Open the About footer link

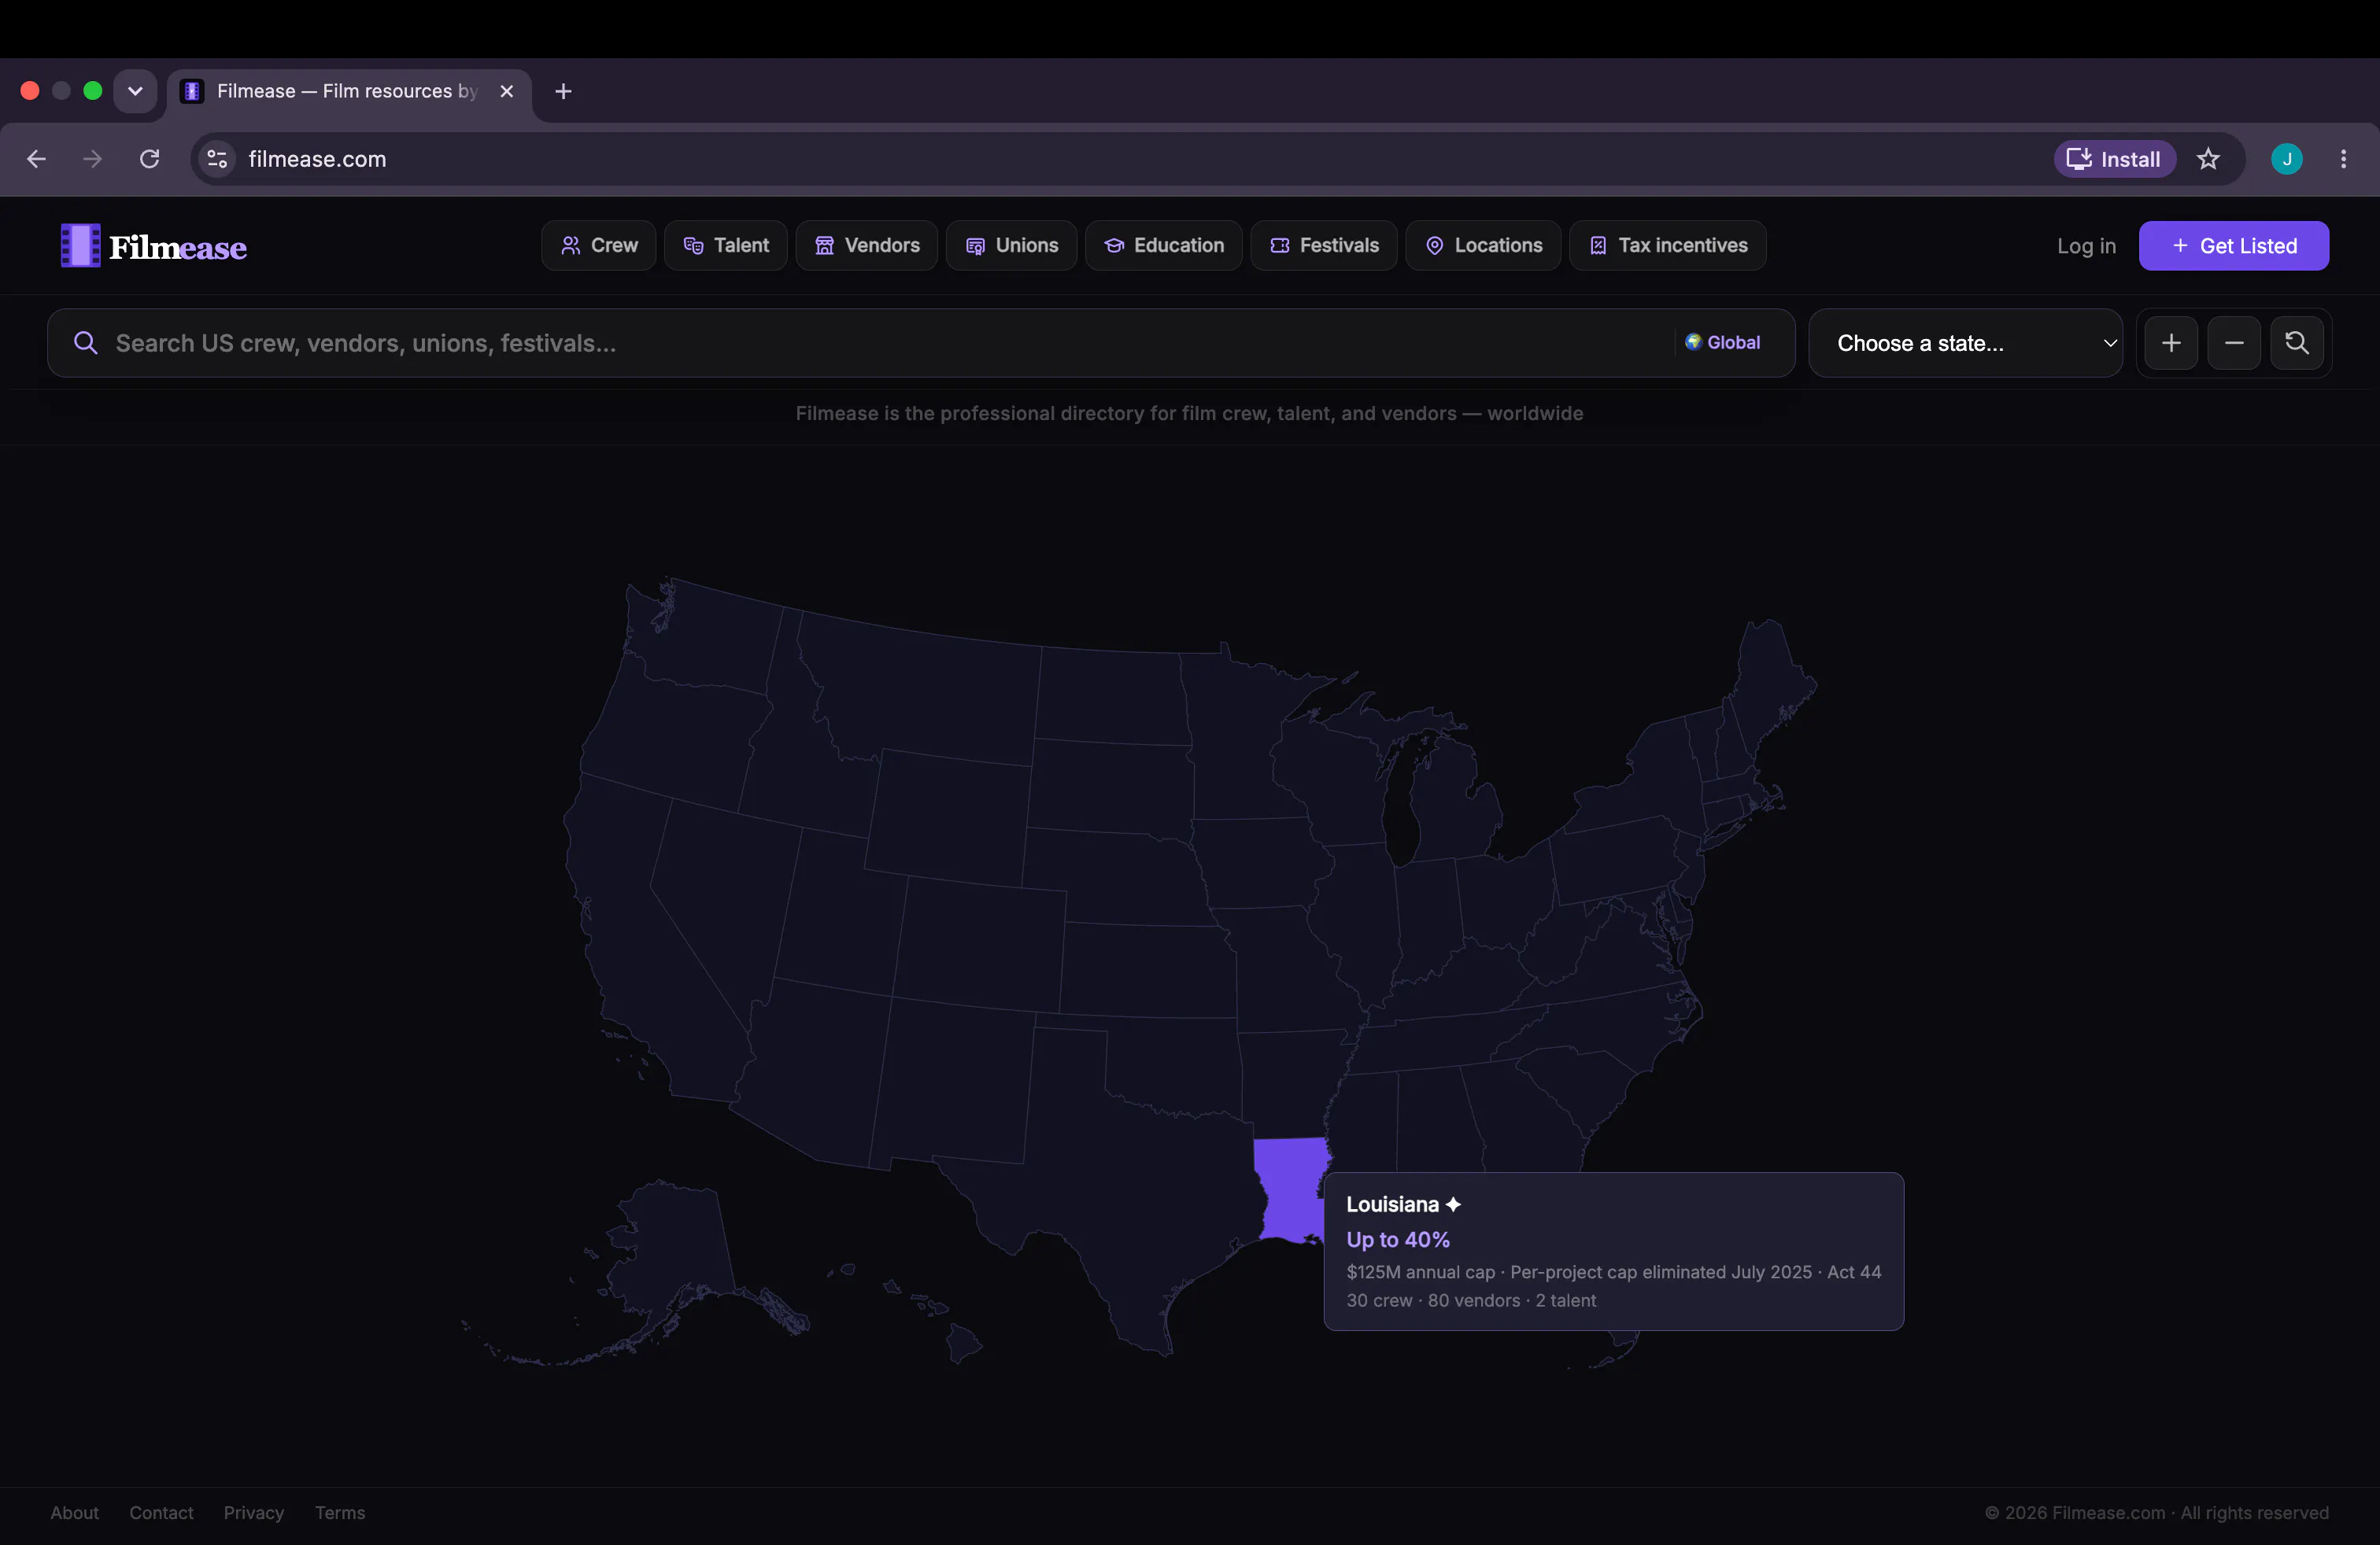coord(75,1512)
